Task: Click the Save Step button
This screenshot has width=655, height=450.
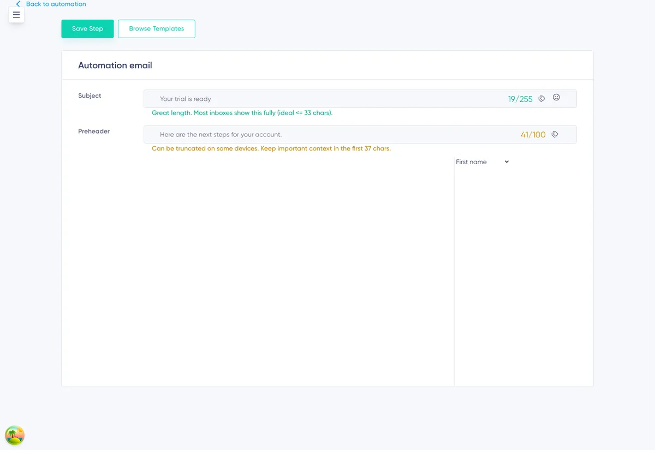Action: (87, 29)
